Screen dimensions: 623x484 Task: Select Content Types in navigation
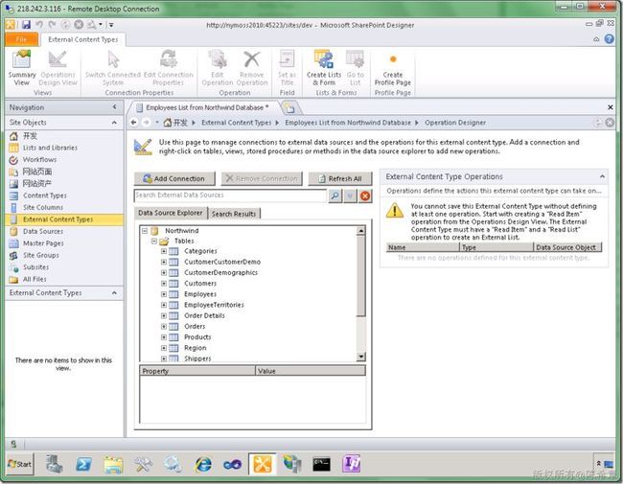click(45, 196)
